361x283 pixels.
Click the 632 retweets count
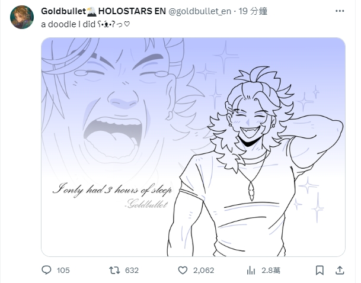(132, 271)
